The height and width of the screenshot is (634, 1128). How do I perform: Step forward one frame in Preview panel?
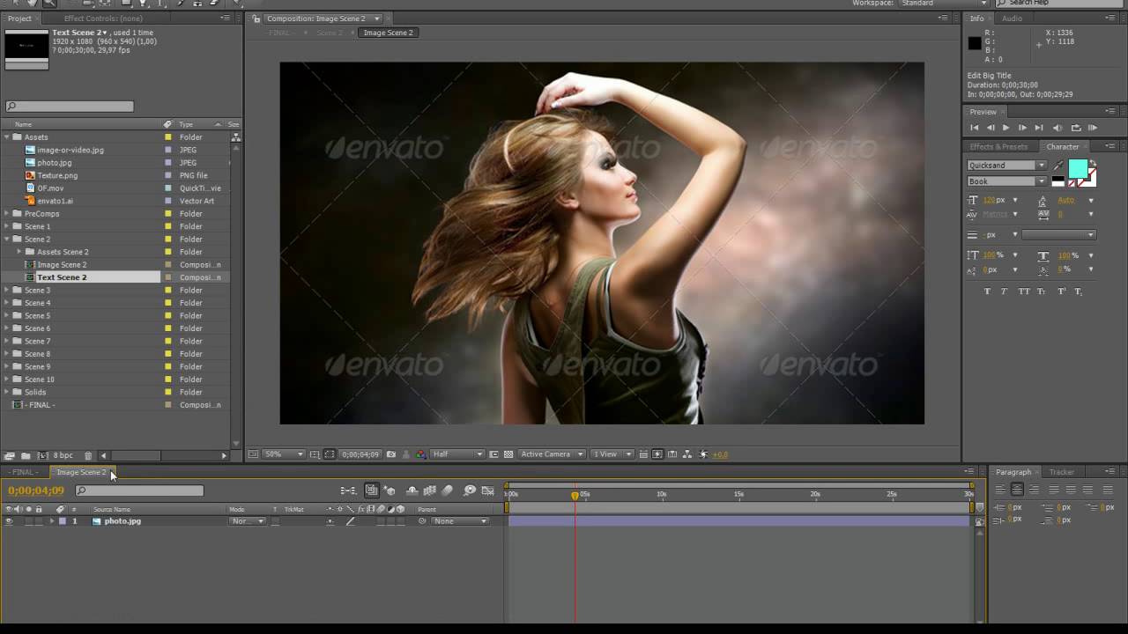pyautogui.click(x=1022, y=128)
